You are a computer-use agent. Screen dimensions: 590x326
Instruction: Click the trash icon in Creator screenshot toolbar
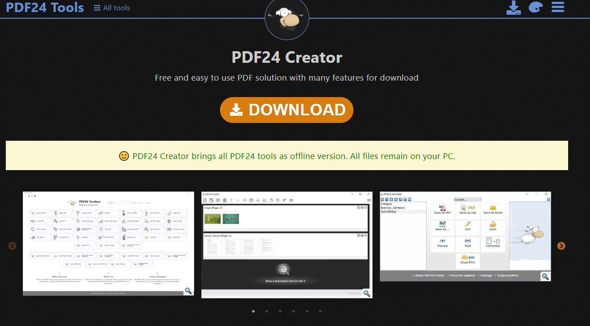(x=224, y=200)
